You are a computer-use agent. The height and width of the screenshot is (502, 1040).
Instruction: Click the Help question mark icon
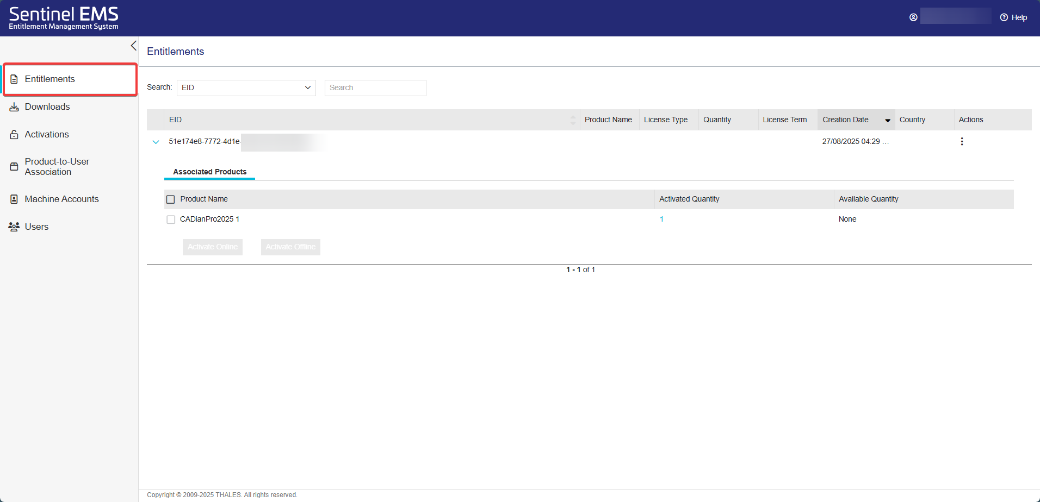pos(1004,17)
